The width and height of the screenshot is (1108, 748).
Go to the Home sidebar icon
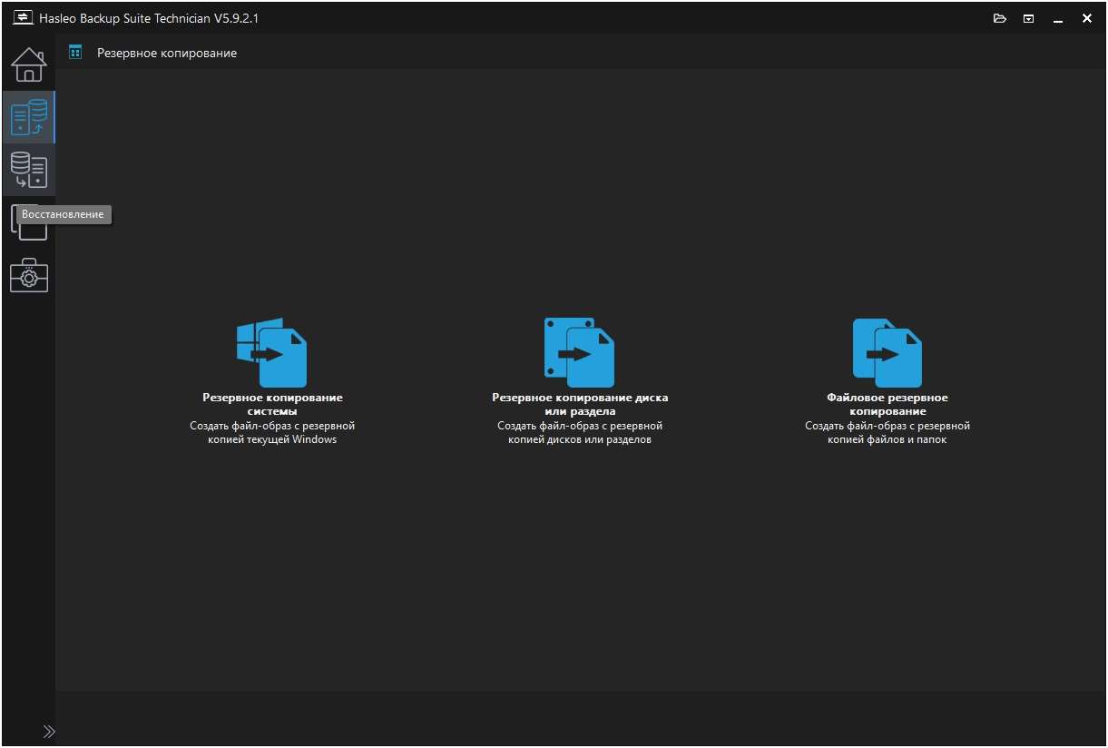[28, 64]
